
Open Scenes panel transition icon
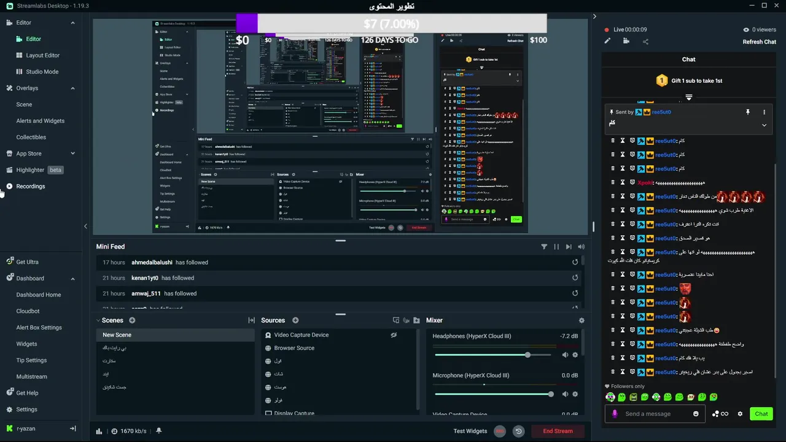[251, 320]
